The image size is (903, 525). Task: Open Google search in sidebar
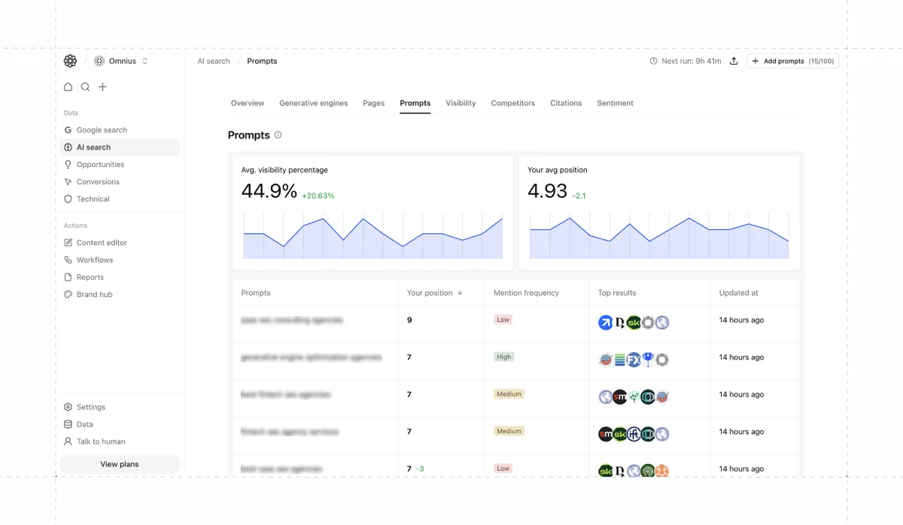(x=102, y=130)
